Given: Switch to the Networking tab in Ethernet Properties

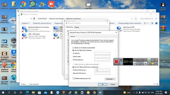Looking at the screenshot, I should click(x=70, y=27).
